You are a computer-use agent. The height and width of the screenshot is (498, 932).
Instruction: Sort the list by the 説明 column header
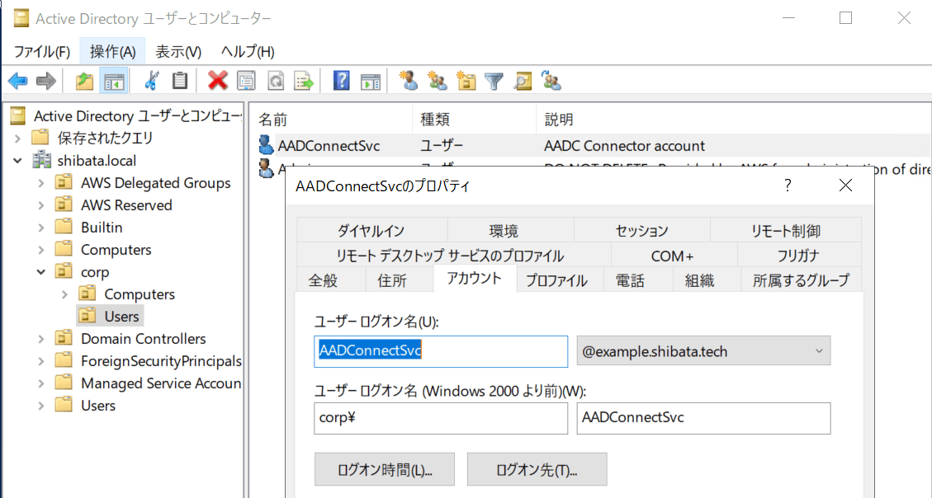point(734,120)
